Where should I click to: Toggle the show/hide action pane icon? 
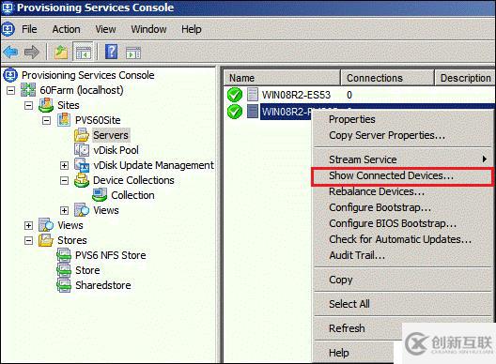pos(133,53)
